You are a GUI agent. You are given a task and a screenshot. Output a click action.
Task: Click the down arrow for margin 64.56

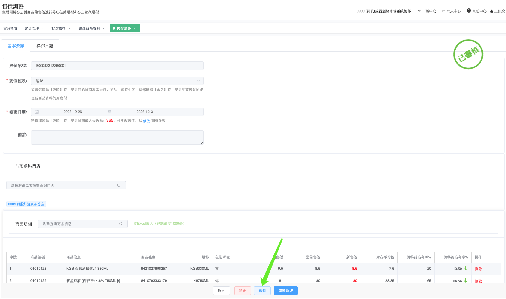[x=466, y=281]
